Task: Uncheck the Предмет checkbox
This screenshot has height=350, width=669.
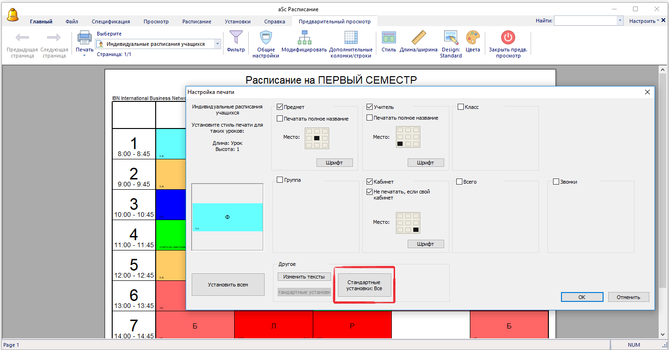Action: [280, 107]
